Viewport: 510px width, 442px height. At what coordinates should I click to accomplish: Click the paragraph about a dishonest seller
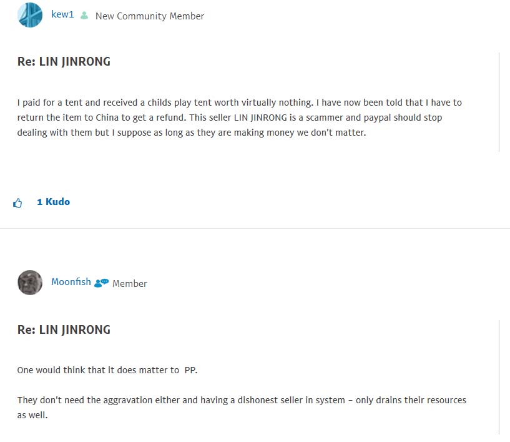(x=242, y=400)
